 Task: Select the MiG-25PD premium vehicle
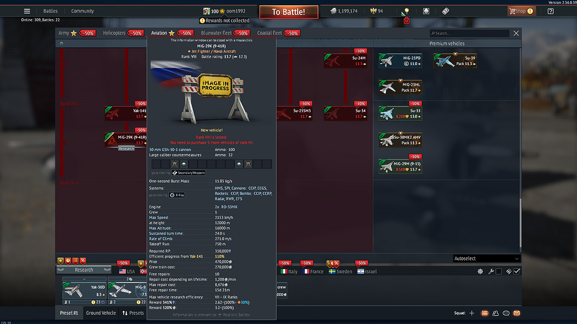[400, 61]
